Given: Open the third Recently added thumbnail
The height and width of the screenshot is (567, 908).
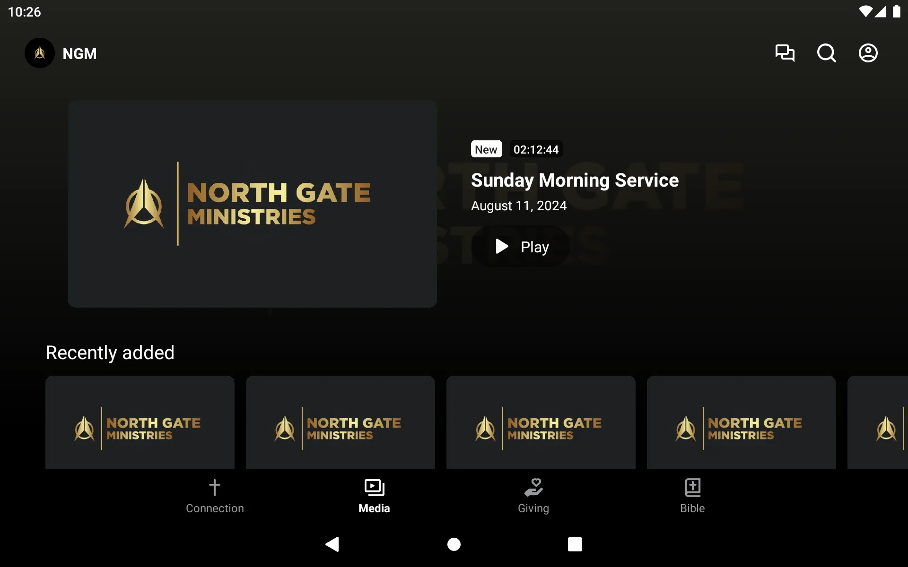Looking at the screenshot, I should (x=541, y=422).
